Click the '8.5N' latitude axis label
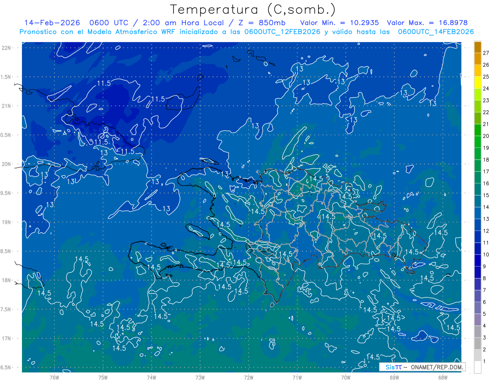This screenshot has height=383, width=497. [x=6, y=251]
